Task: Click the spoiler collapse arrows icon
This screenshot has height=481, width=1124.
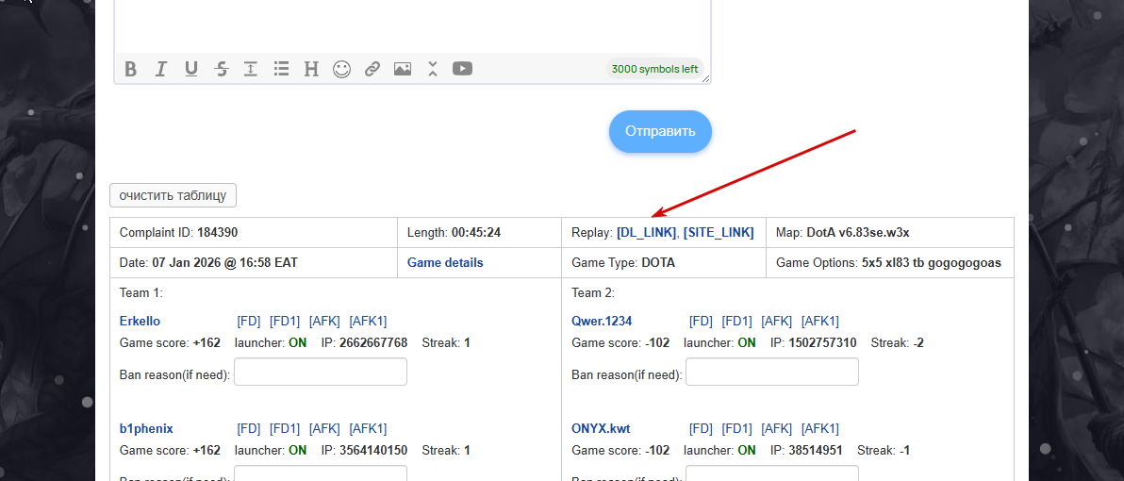Action: tap(432, 69)
